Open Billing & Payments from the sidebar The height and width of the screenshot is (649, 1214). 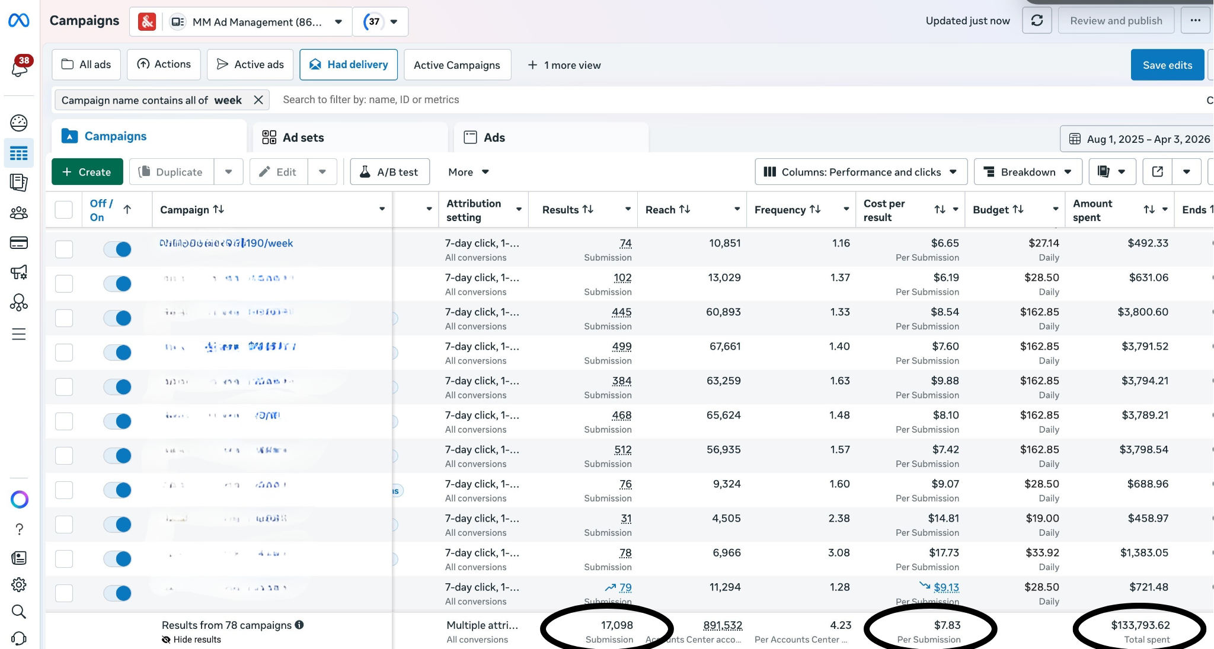point(19,242)
